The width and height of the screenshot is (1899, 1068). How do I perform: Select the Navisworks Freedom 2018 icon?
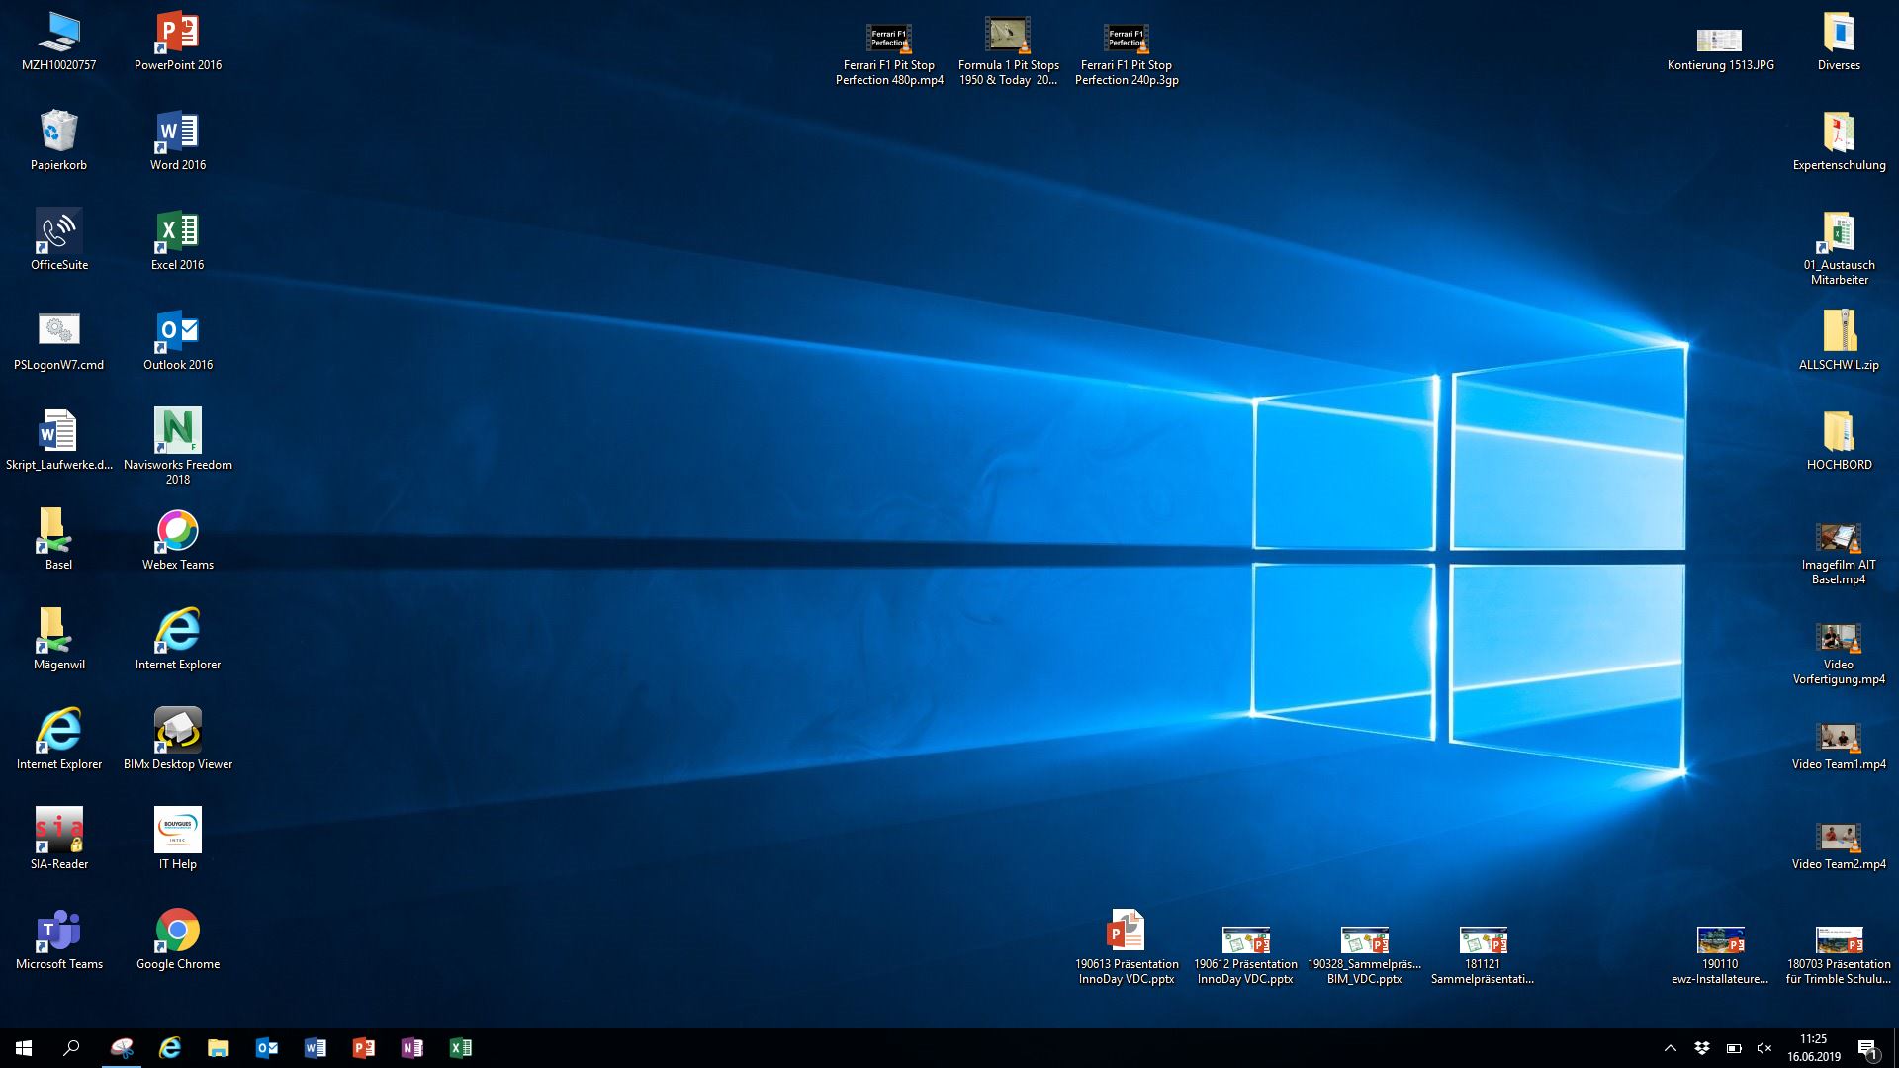178,432
